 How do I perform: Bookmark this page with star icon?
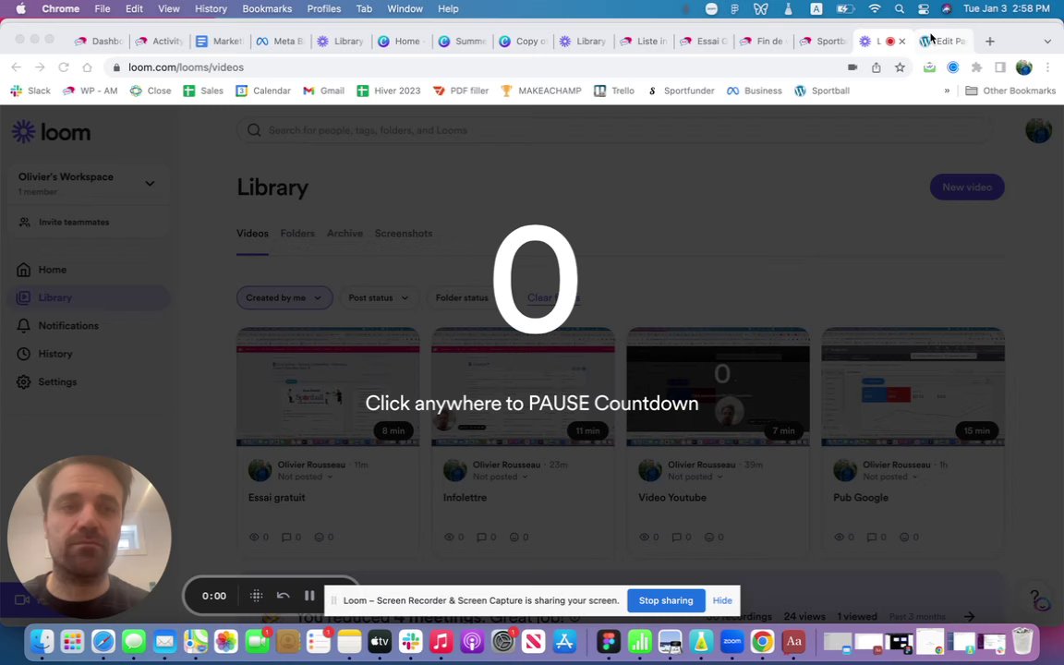point(900,67)
